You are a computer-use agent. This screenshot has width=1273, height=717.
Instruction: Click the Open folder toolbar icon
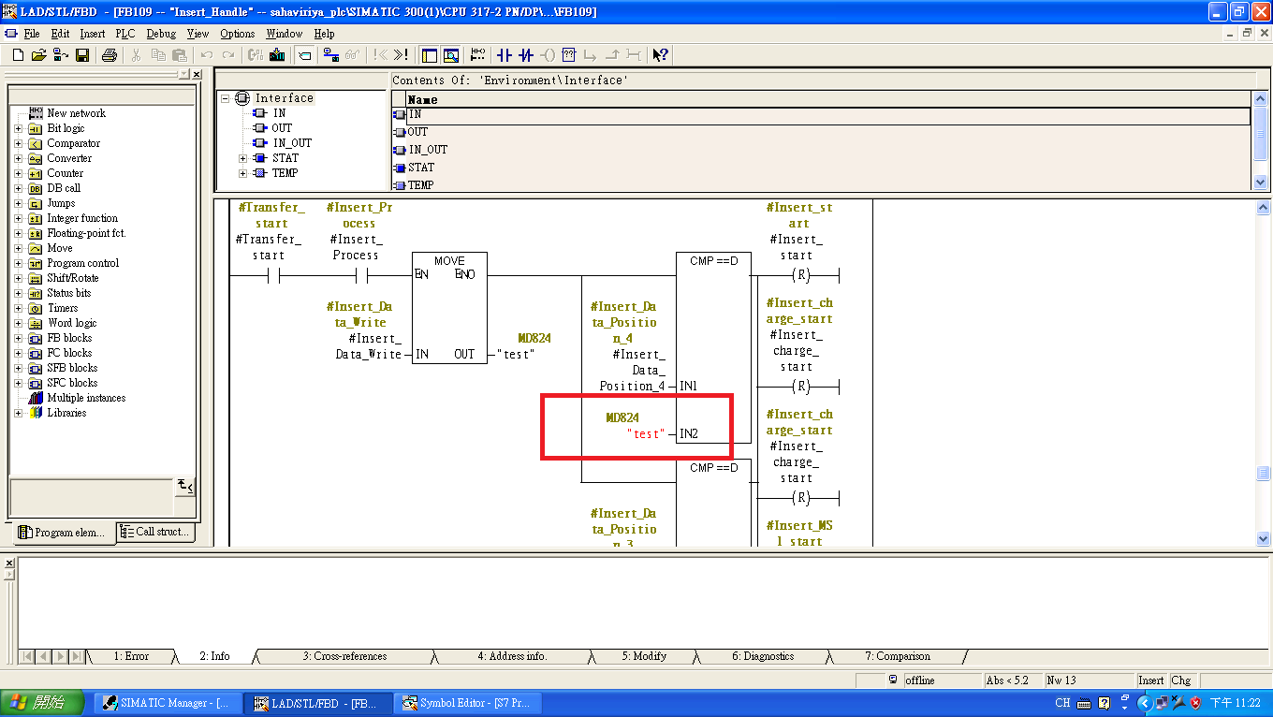[38, 55]
